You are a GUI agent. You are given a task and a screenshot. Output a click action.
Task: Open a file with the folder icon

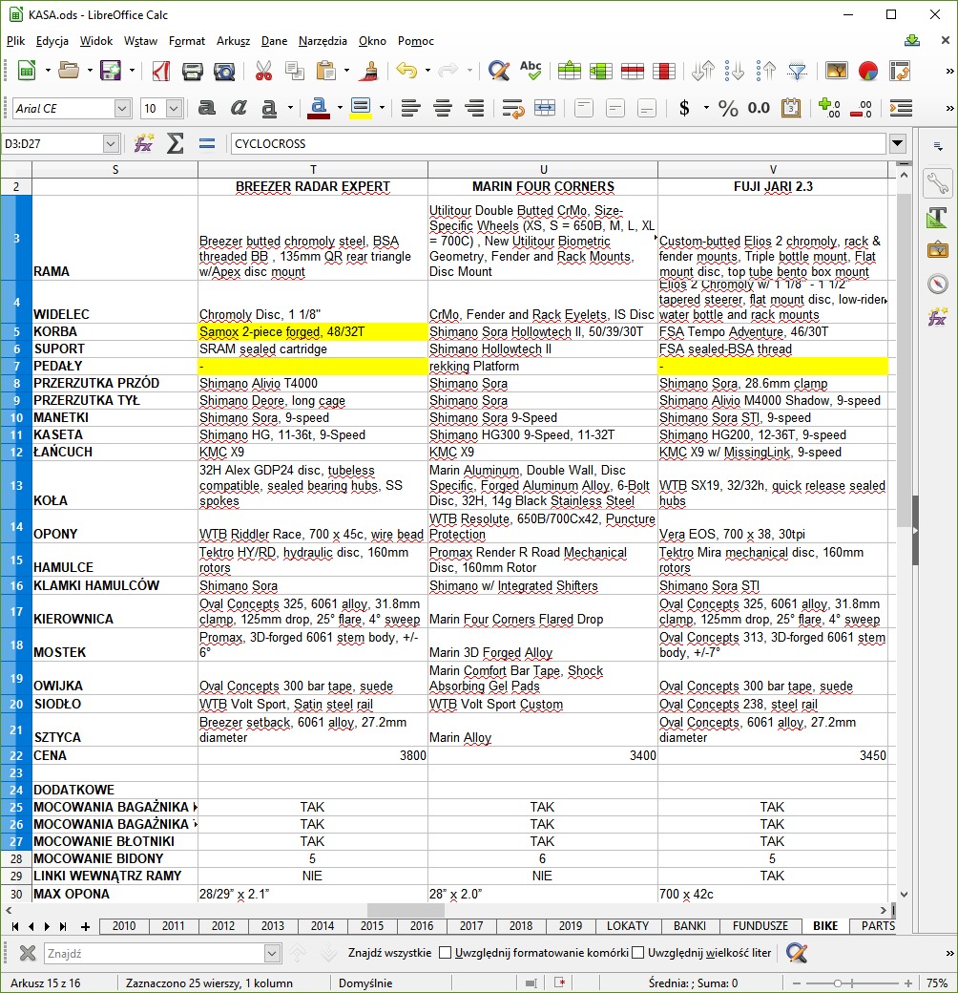69,71
